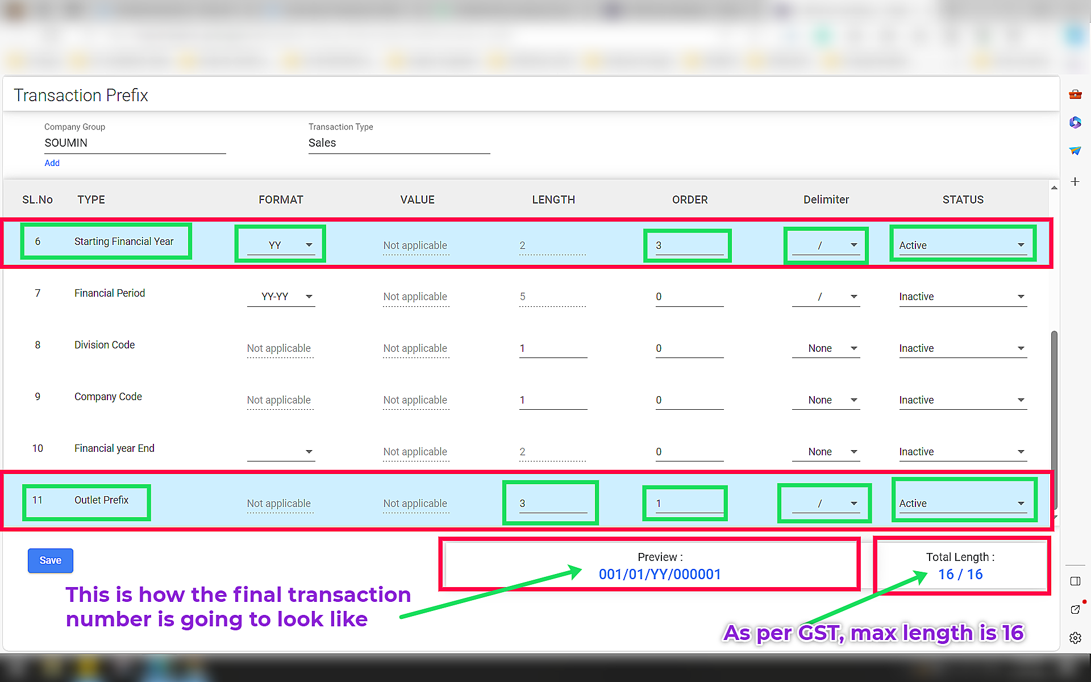
Task: Click the blue paper plane sidebar icon
Action: tap(1075, 151)
